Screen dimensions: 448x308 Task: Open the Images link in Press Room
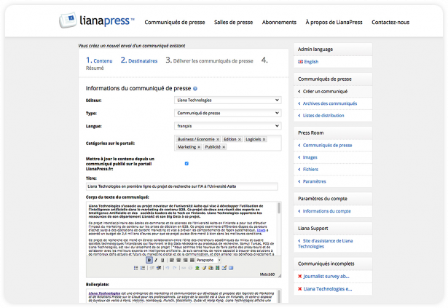(310, 157)
